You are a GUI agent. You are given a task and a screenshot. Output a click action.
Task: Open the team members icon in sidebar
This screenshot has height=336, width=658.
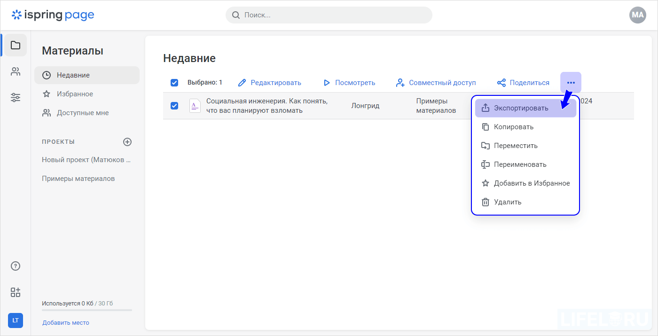tap(15, 71)
